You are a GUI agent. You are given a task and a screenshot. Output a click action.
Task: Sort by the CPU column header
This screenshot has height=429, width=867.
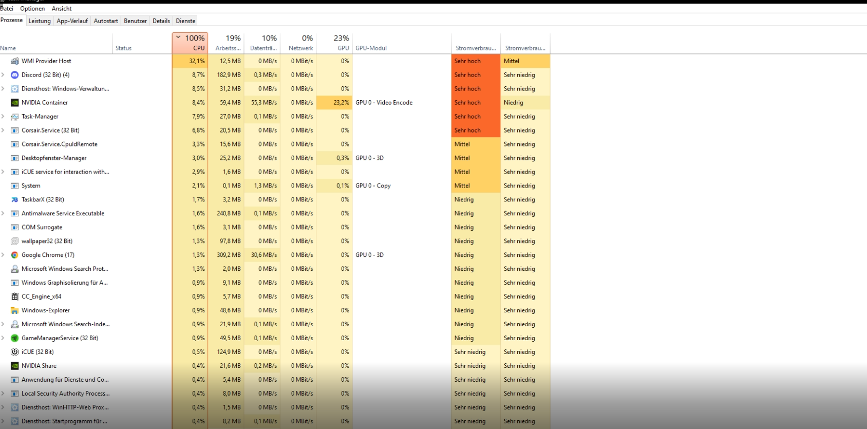click(190, 43)
